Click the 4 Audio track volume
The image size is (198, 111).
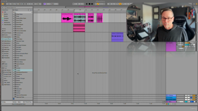[187, 45]
